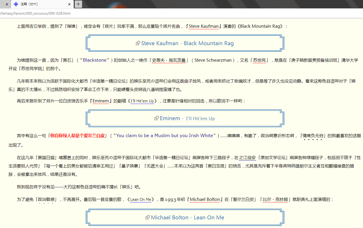Open Michael Bolton - Lean On Me button
The image size is (363, 228).
pos(185,217)
